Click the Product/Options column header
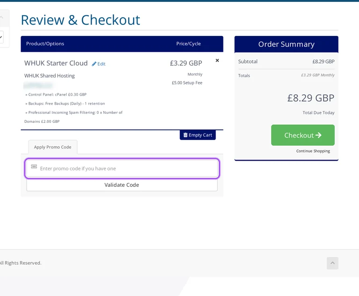The width and height of the screenshot is (359, 296). [x=45, y=44]
